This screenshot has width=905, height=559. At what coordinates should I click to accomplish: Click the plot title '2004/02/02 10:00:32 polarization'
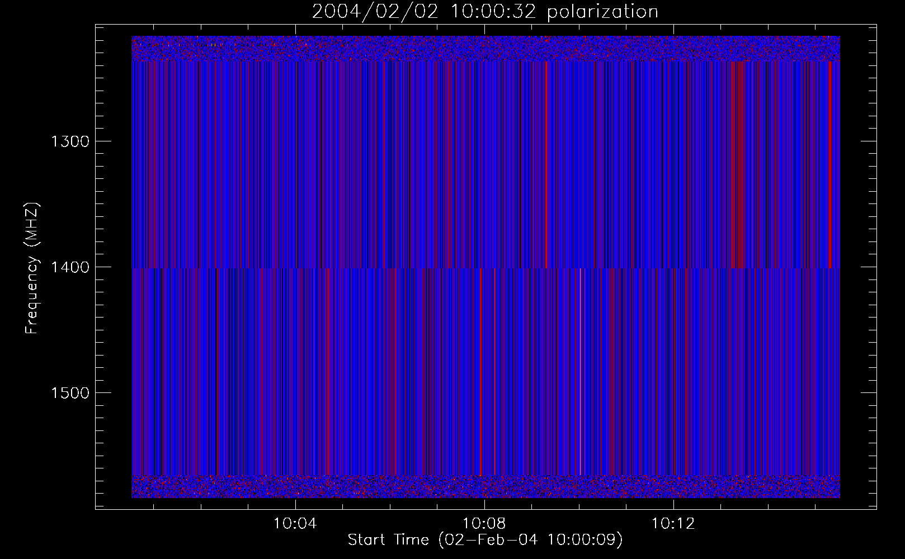[485, 12]
